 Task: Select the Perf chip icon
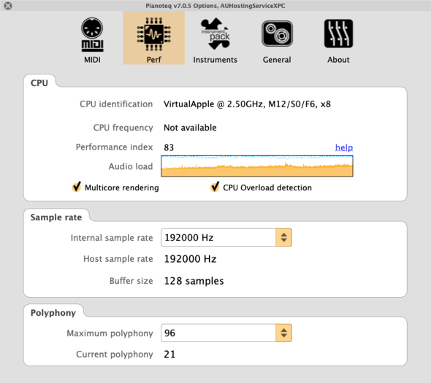tap(153, 34)
